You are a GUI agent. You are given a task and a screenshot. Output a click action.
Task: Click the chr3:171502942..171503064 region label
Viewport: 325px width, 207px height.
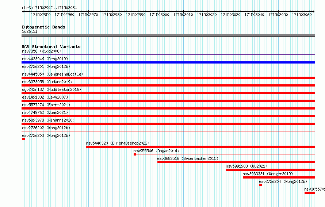(49, 8)
